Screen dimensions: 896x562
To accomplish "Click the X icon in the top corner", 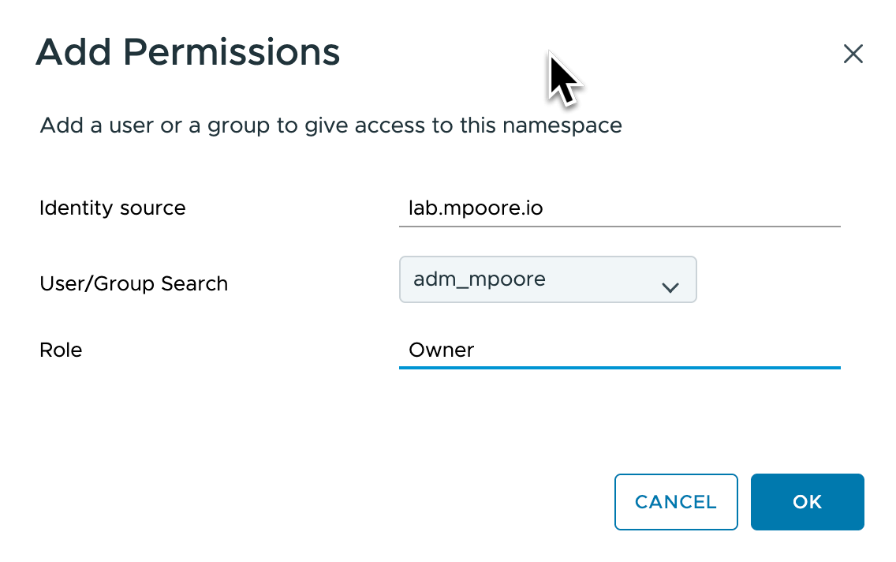I will pos(853,54).
